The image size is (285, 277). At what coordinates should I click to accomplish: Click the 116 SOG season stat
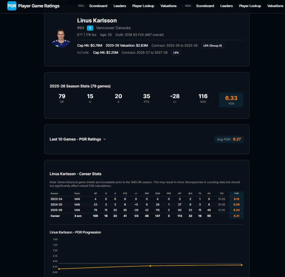[203, 98]
